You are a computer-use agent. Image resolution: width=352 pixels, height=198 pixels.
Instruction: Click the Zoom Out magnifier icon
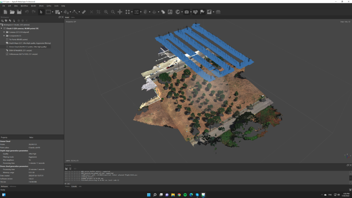tap(113, 12)
